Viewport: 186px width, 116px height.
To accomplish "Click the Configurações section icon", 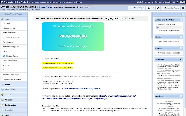I will coord(3,105).
